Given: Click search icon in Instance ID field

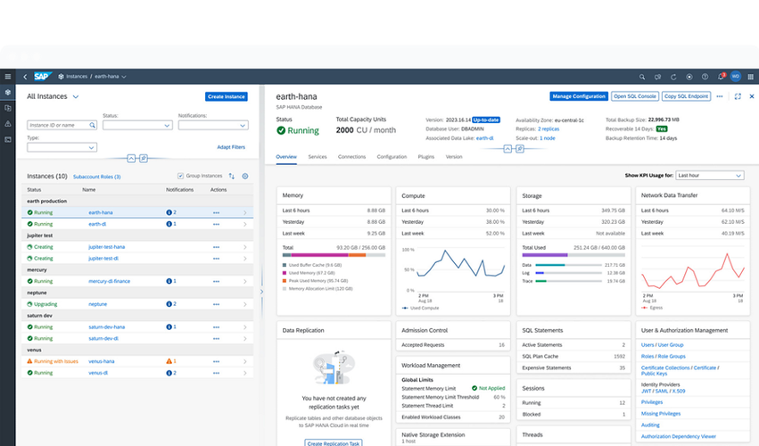Looking at the screenshot, I should [x=92, y=126].
